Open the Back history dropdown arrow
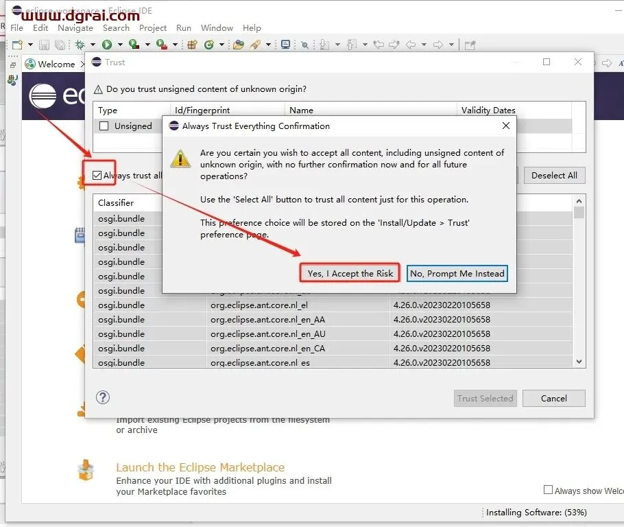The width and height of the screenshot is (624, 527). pos(424,45)
